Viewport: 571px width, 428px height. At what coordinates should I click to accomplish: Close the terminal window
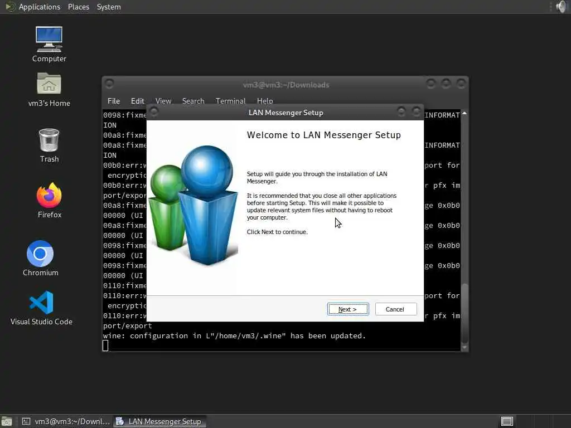[x=461, y=84]
